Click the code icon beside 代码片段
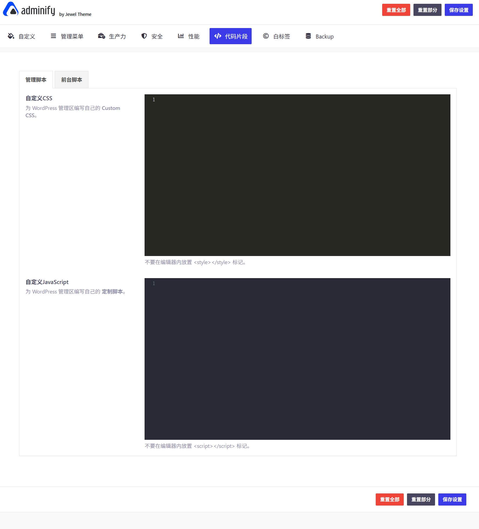The height and width of the screenshot is (529, 479). tap(218, 36)
